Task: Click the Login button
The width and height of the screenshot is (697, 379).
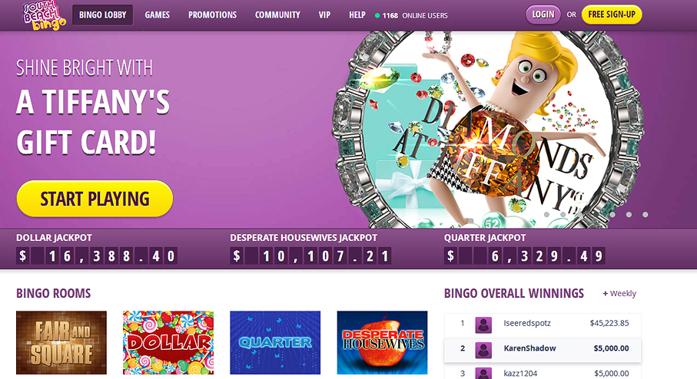Action: pos(543,15)
